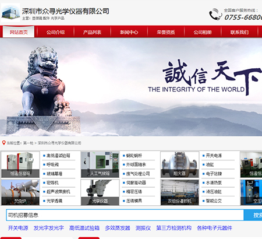Open the 网站首页 tab

click(x=19, y=32)
